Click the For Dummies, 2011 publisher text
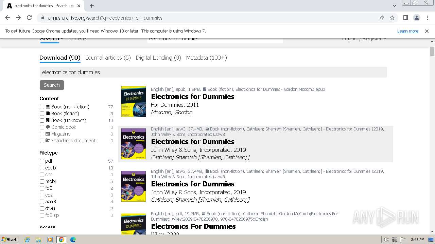435x244 pixels. (175, 105)
